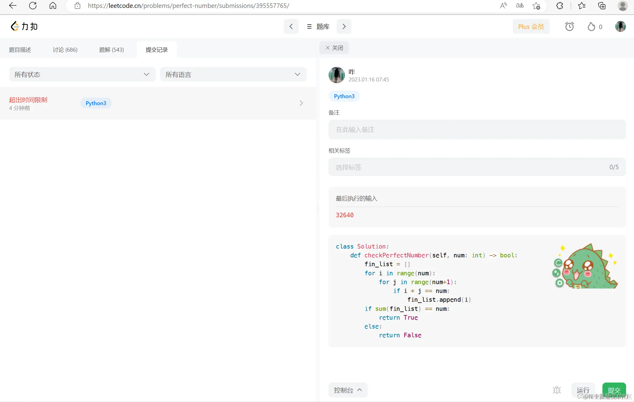Switch to 题解 (543) tab
The height and width of the screenshot is (402, 634).
(x=112, y=50)
